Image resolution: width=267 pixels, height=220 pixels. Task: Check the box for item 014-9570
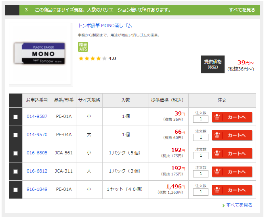tap(15, 135)
